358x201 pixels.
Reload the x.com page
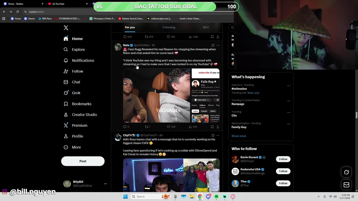17,12
